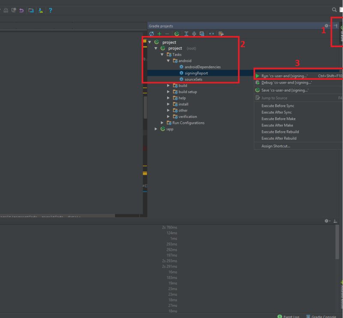Execute a Gradle task via the green run icon
This screenshot has height=318, width=343.
tap(177, 33)
